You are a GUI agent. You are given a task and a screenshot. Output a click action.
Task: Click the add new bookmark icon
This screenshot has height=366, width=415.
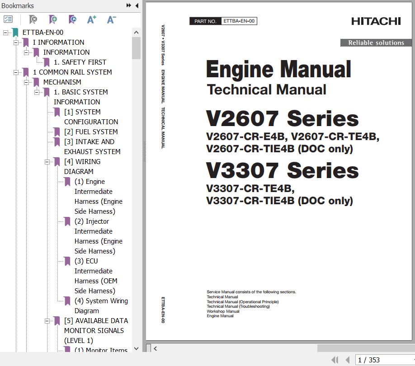pos(53,19)
